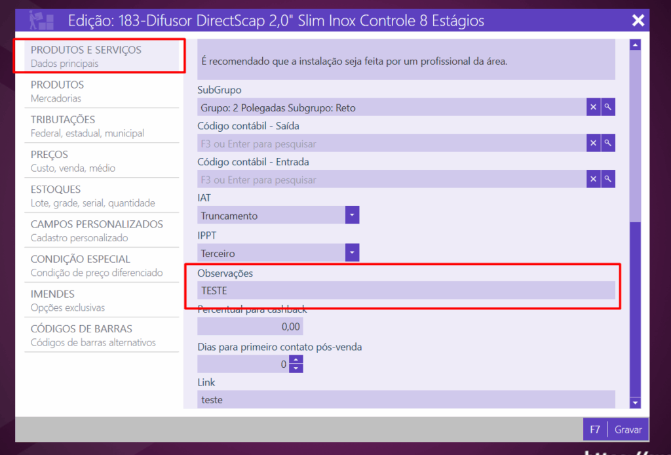Clear Código contábil - Saída with X icon
This screenshot has height=455, width=671.
pyautogui.click(x=593, y=143)
